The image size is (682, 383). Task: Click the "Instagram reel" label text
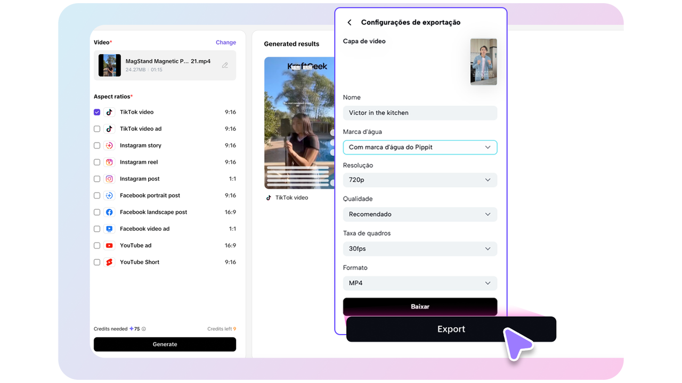(x=139, y=162)
